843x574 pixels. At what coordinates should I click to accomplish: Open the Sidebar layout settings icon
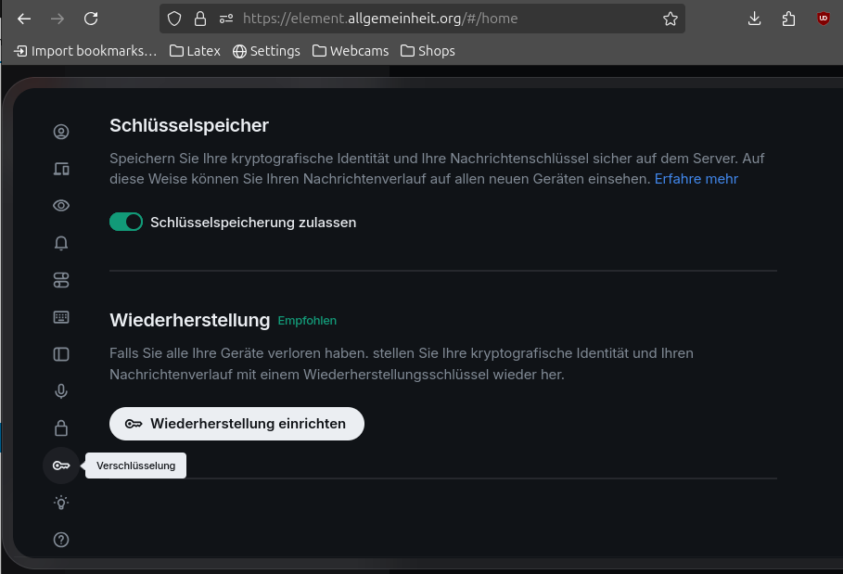pyautogui.click(x=61, y=354)
